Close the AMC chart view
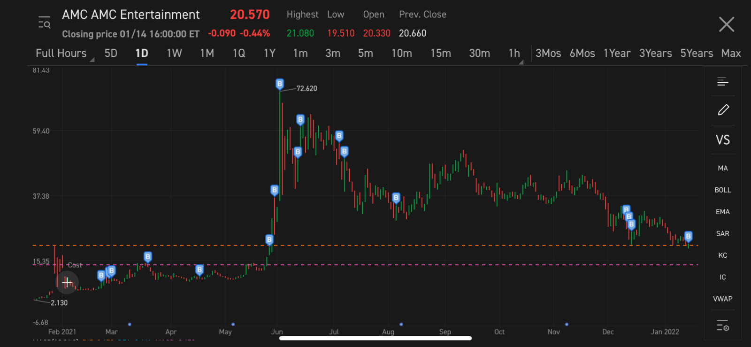This screenshot has width=751, height=347. (726, 24)
